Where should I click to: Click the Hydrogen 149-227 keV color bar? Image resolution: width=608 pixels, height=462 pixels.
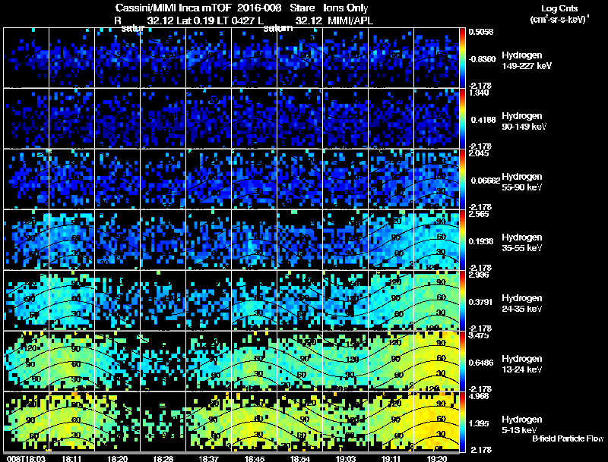464,58
